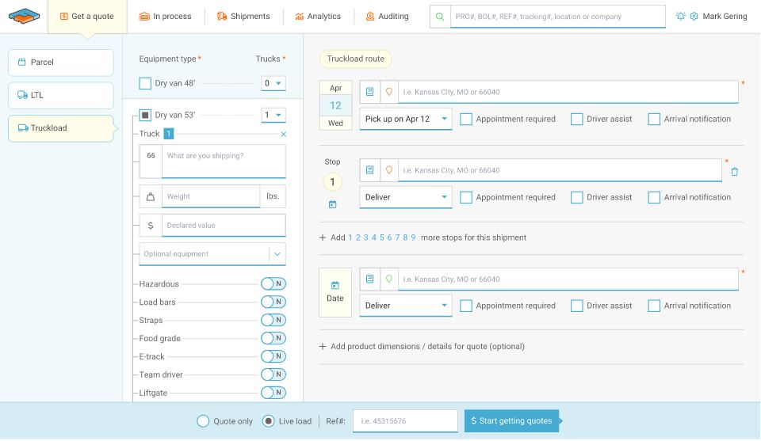Click green location pin in final delivery row
The height and width of the screenshot is (441, 761).
click(x=388, y=279)
